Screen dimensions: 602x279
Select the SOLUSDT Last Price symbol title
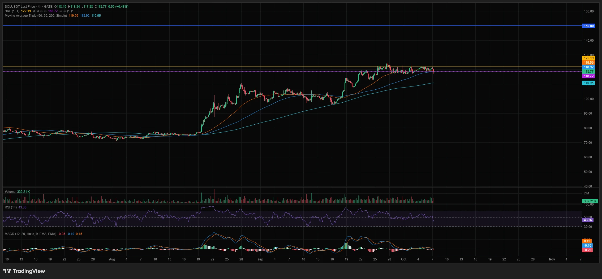20,7
